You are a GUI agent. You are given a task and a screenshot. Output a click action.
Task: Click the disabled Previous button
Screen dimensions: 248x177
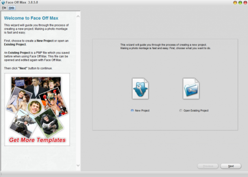(x=208, y=166)
